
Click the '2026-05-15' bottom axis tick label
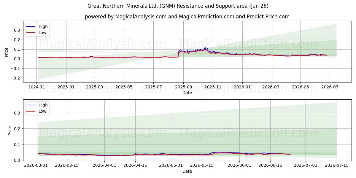point(201,166)
